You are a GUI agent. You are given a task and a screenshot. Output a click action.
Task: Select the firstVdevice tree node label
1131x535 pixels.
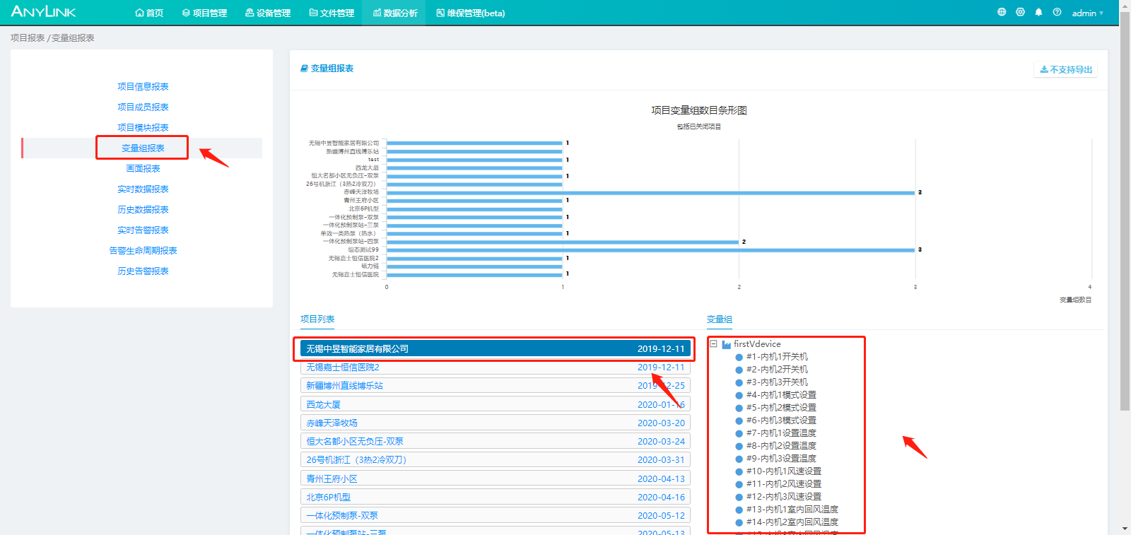757,344
